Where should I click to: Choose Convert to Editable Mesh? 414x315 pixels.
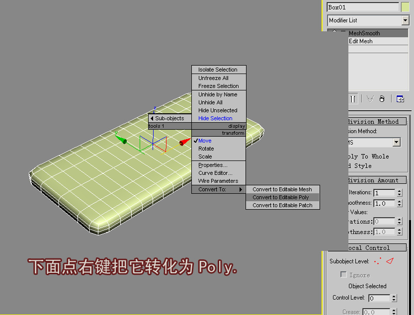click(282, 189)
